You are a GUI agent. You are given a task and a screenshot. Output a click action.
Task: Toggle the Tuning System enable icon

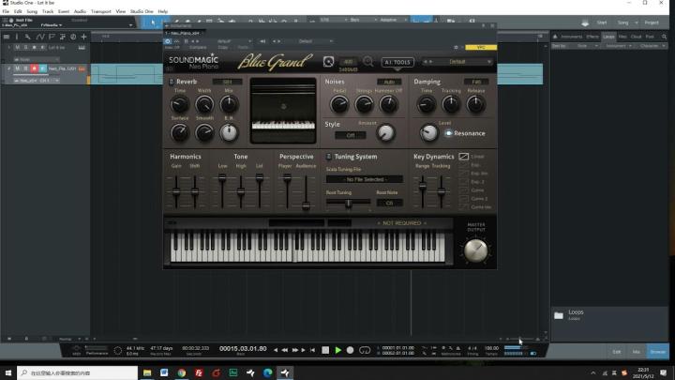coord(328,157)
